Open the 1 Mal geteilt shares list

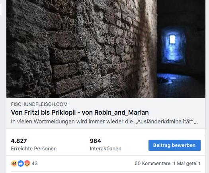point(187,163)
